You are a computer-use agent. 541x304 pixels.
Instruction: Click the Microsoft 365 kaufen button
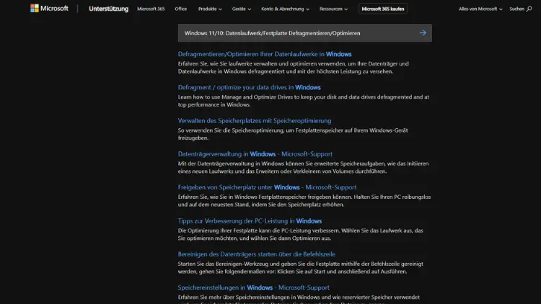pyautogui.click(x=382, y=9)
